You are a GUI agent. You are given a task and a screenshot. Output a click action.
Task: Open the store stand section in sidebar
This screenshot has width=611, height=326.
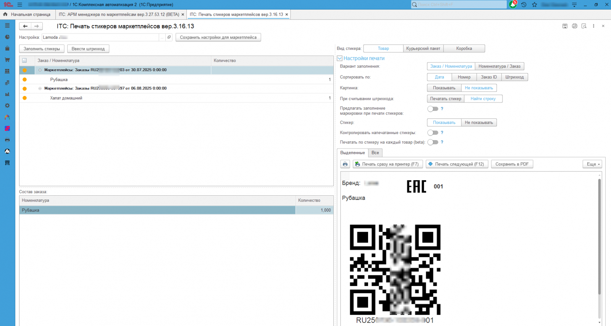click(7, 163)
